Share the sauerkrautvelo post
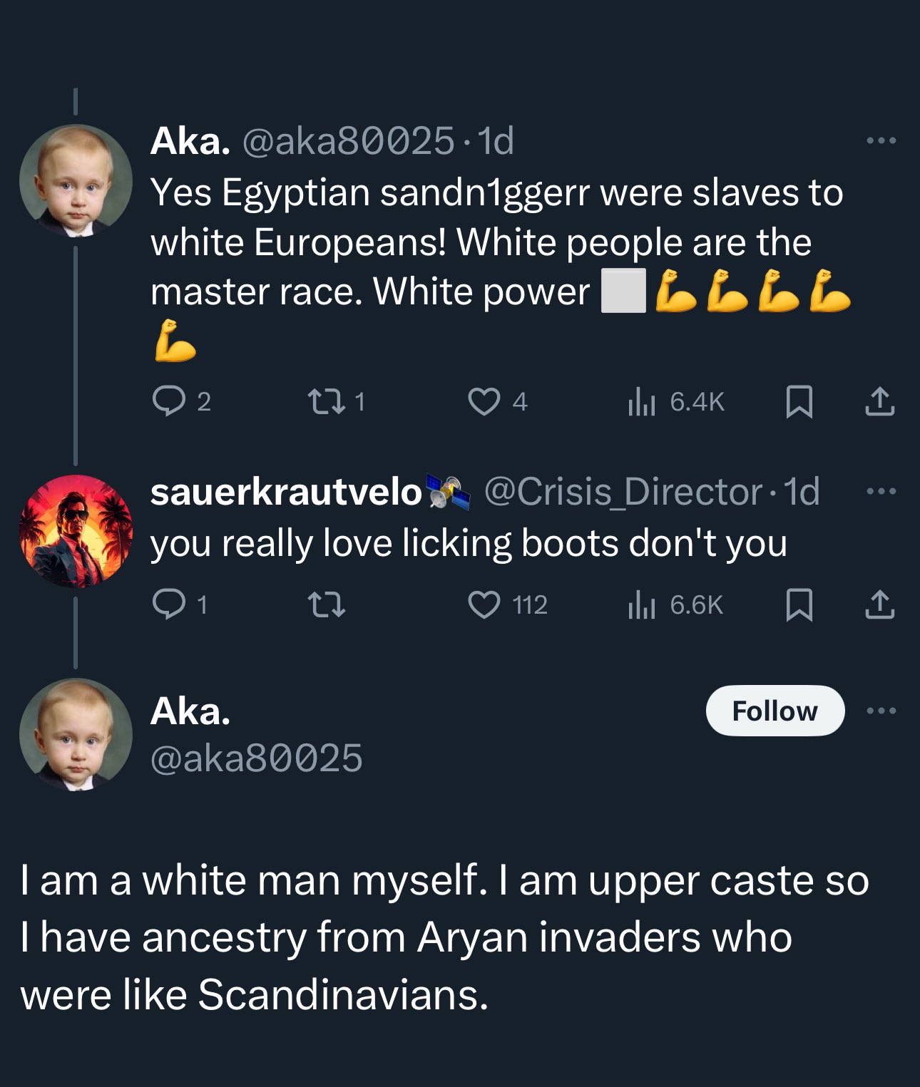Viewport: 920px width, 1087px height. [x=879, y=604]
